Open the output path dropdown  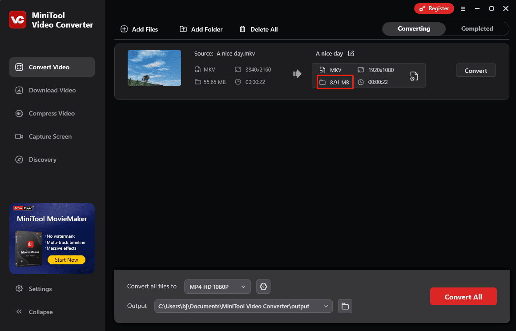pyautogui.click(x=243, y=306)
